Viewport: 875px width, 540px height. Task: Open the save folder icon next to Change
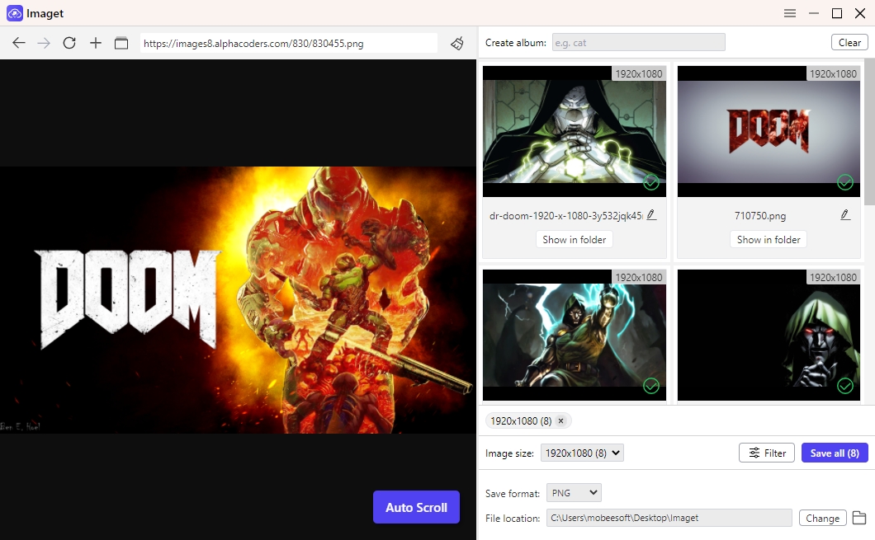click(x=859, y=518)
